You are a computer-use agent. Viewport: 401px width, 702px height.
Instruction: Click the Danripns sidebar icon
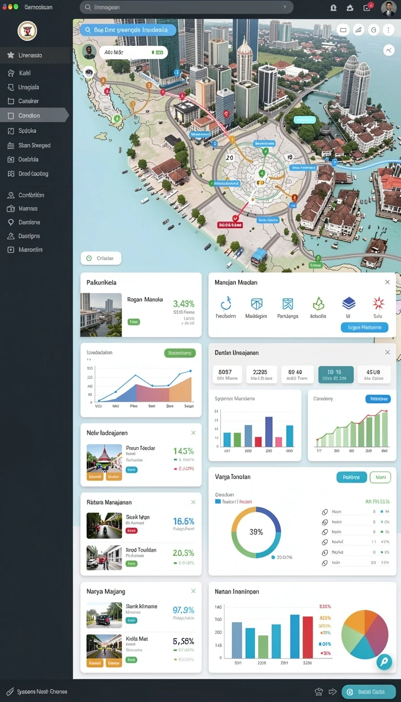click(10, 236)
